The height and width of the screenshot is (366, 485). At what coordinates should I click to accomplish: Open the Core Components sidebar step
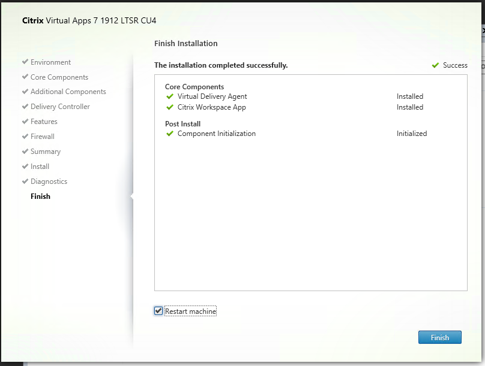click(x=59, y=77)
